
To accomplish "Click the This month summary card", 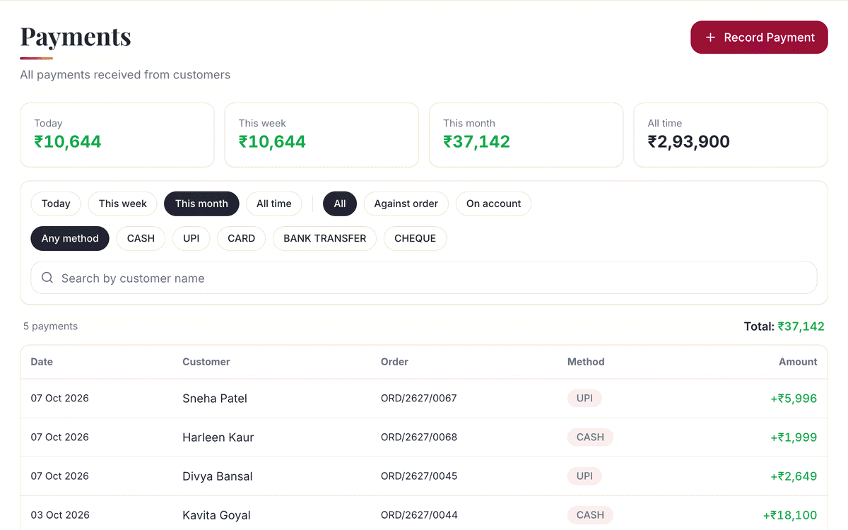I will click(526, 135).
